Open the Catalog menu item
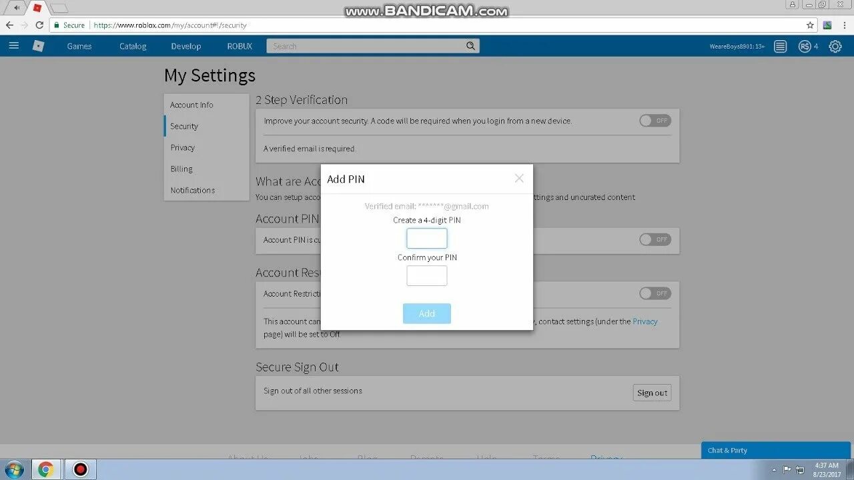 pos(133,46)
